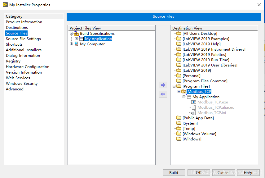Select the Build Specifications label

tap(97, 34)
